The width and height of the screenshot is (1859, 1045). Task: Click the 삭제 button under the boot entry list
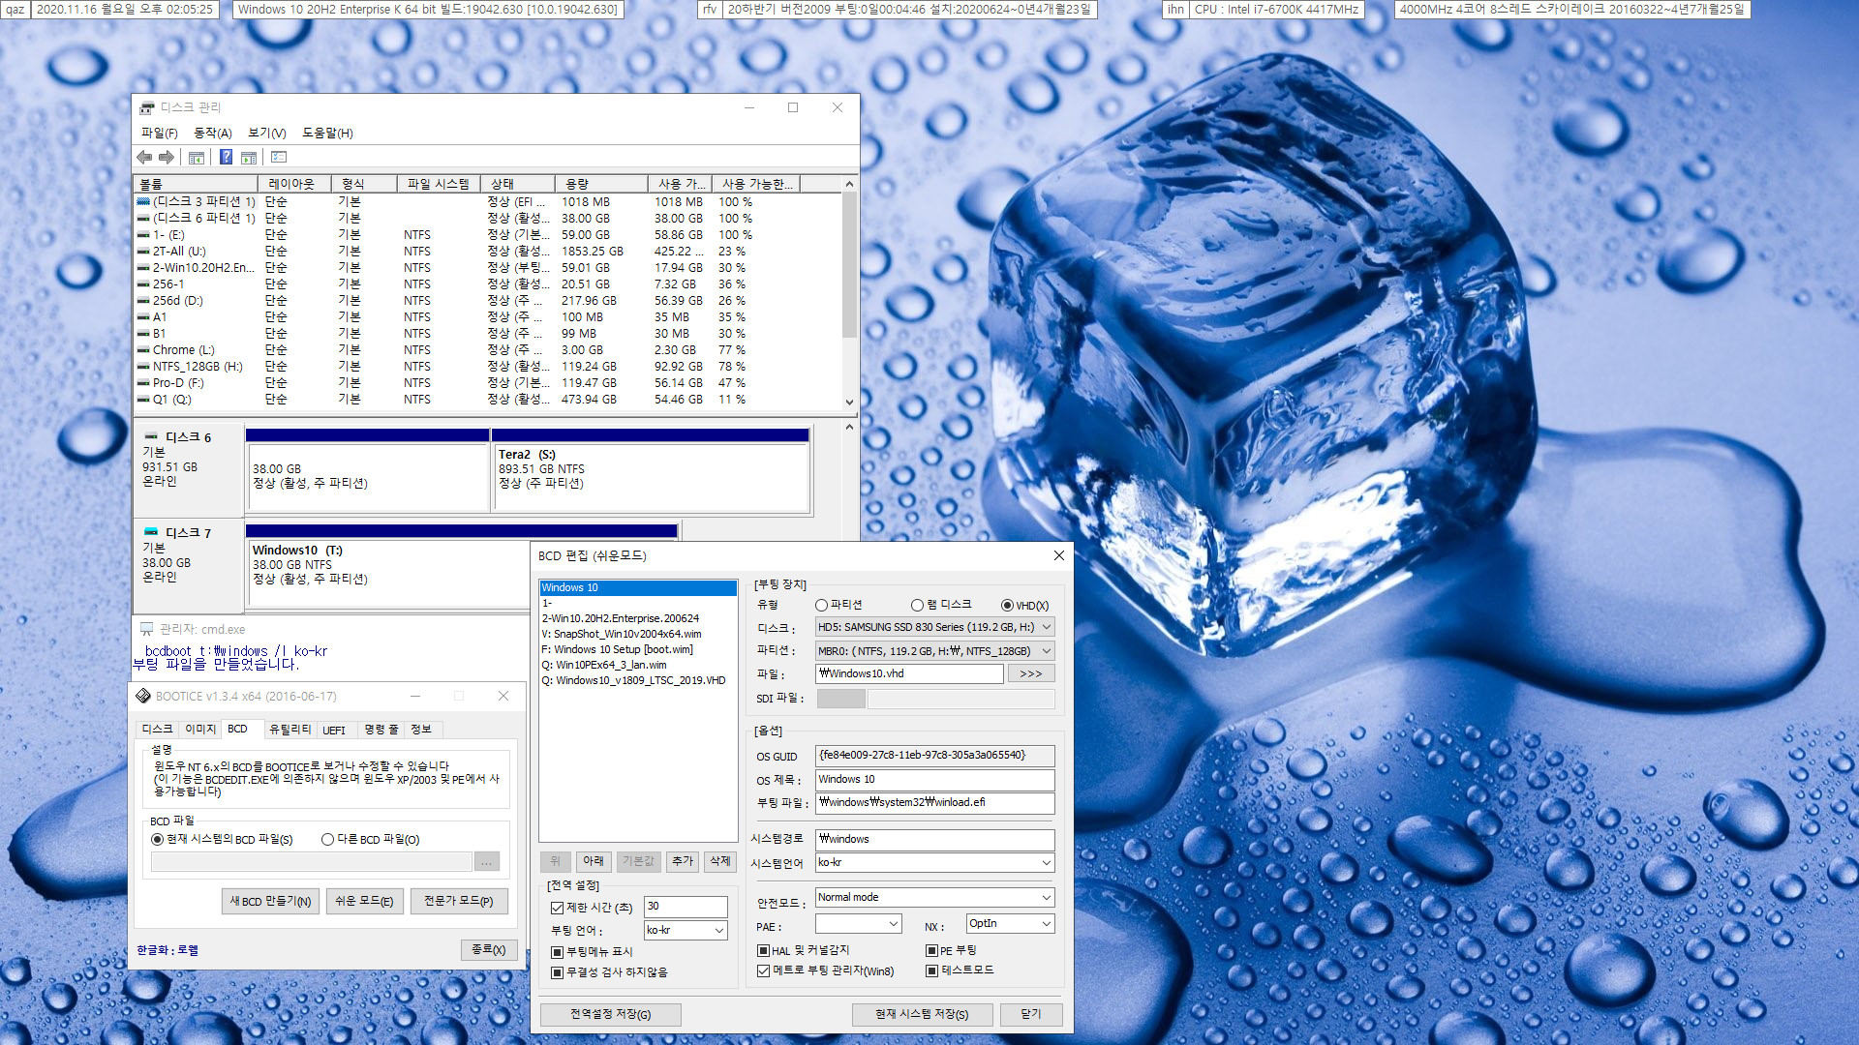pyautogui.click(x=719, y=861)
